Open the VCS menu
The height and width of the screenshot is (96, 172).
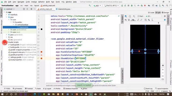pyautogui.click(x=63, y=2)
